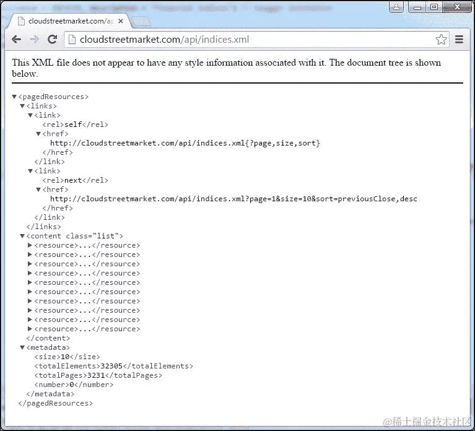
Task: Open the user profile button in the title bar
Action: coord(396,7)
